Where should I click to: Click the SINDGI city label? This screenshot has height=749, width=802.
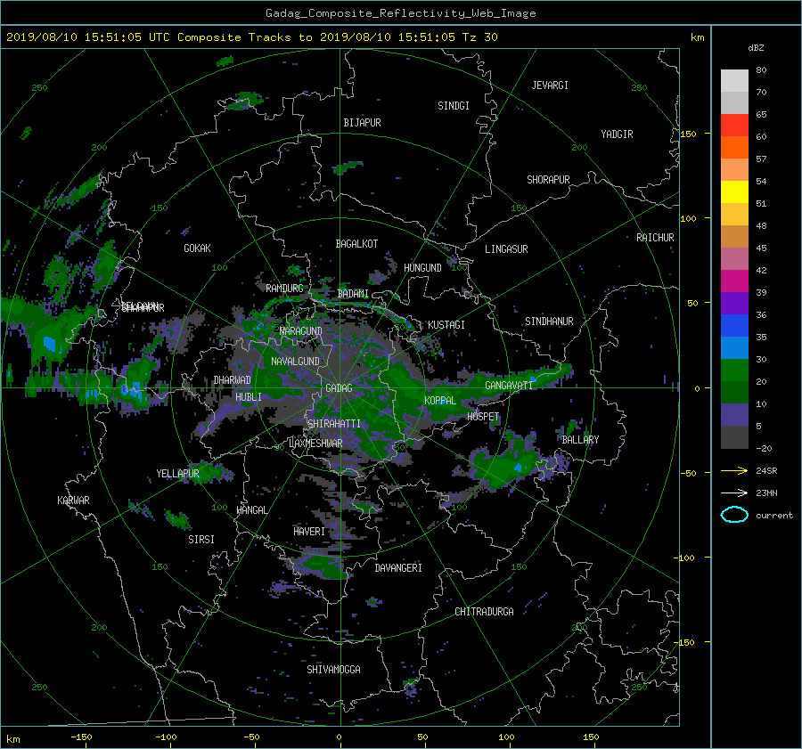(454, 106)
